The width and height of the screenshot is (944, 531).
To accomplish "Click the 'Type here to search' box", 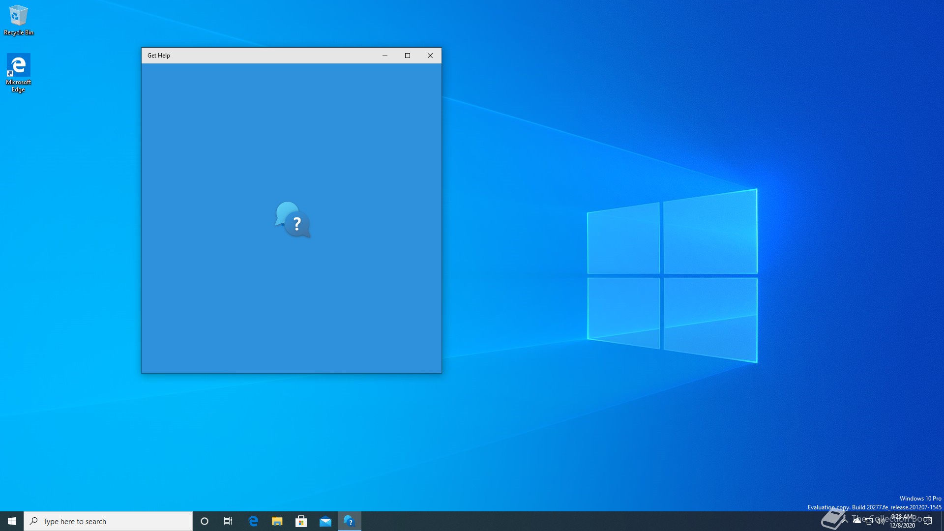I will [108, 521].
